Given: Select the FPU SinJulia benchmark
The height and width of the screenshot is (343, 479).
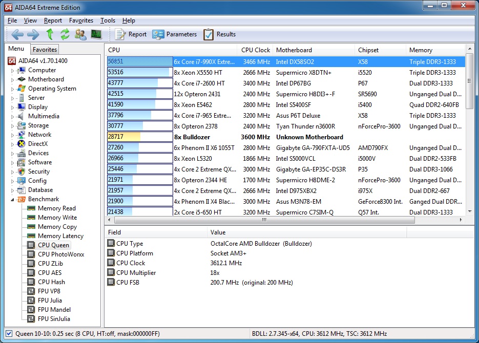Looking at the screenshot, I should (x=54, y=319).
